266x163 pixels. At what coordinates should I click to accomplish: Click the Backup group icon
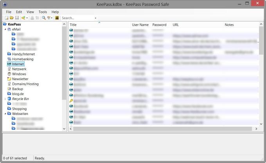(x=9, y=89)
